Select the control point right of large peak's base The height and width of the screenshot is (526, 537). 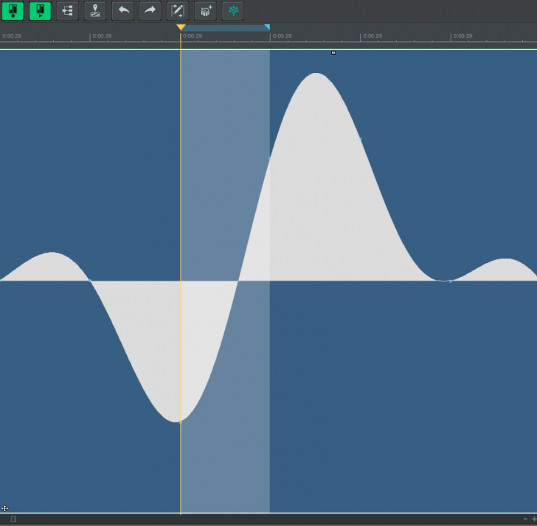[x=450, y=281]
